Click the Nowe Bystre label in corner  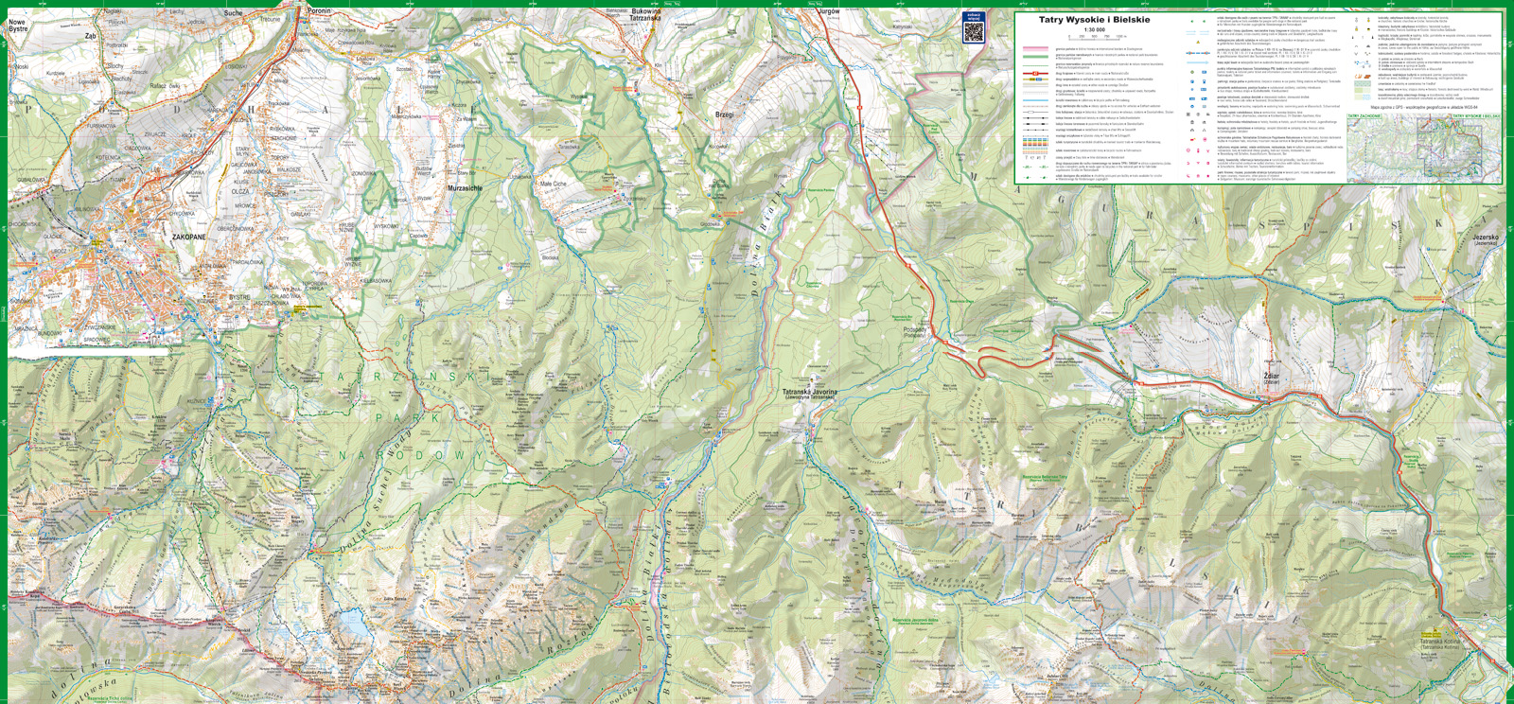18,26
